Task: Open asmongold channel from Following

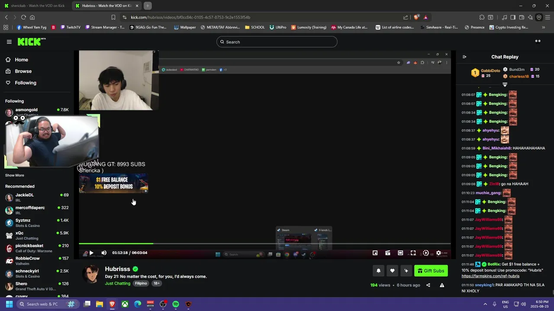Action: pos(37,112)
